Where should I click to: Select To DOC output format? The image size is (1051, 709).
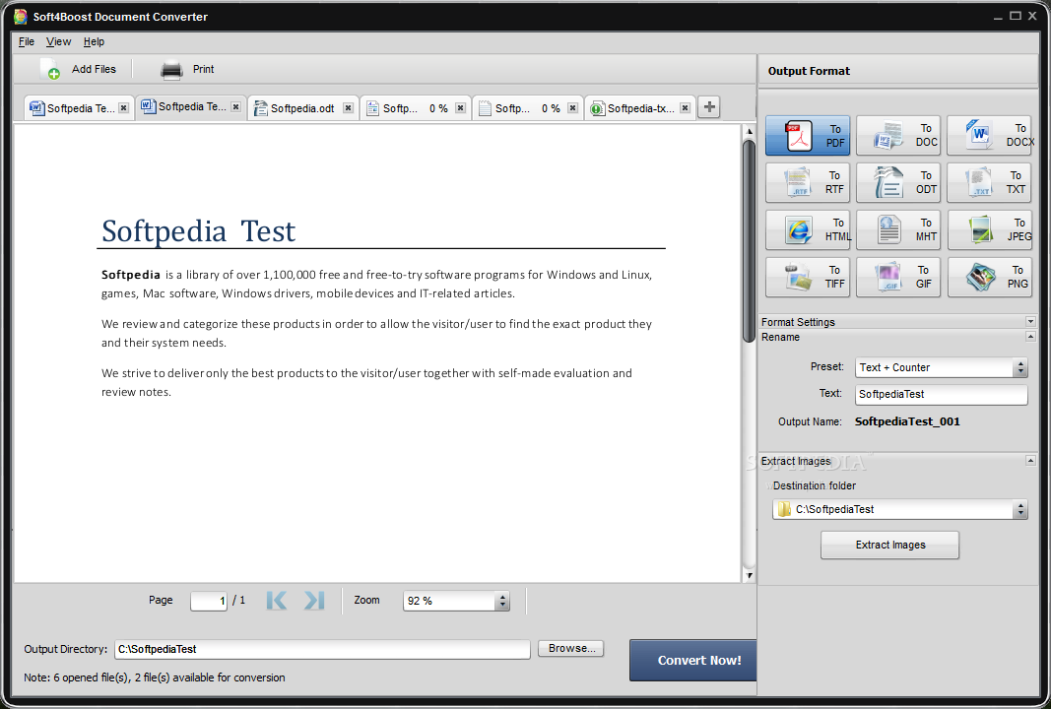[x=899, y=135]
